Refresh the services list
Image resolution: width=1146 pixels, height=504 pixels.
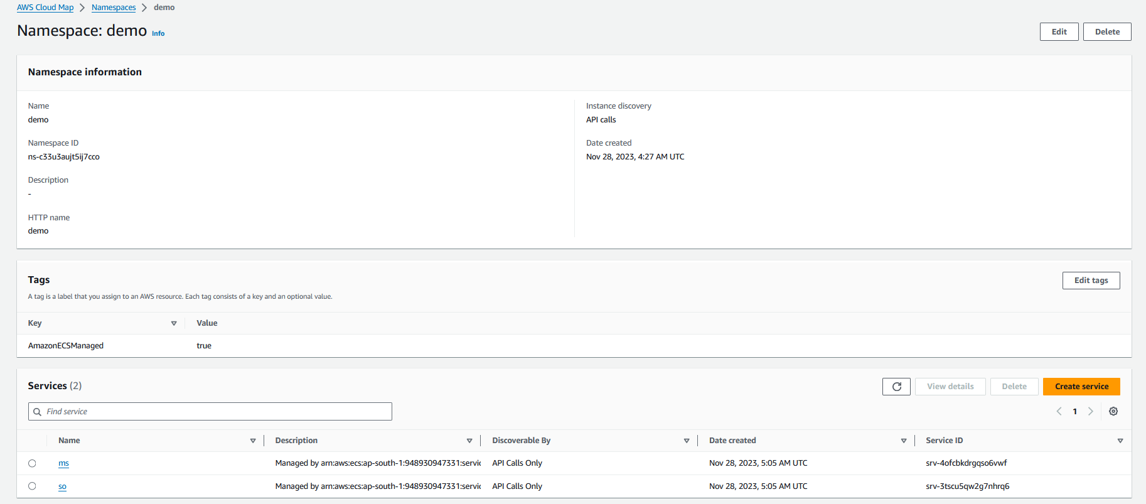click(x=896, y=387)
